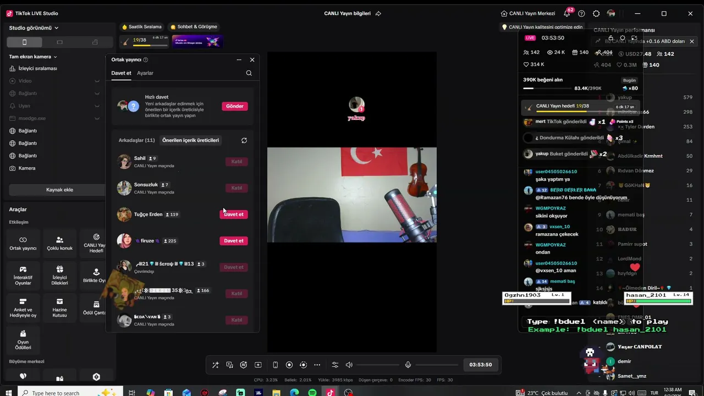The image size is (704, 396).
Task: Open CANLI Yayın Merkezi link
Action: pos(527,14)
